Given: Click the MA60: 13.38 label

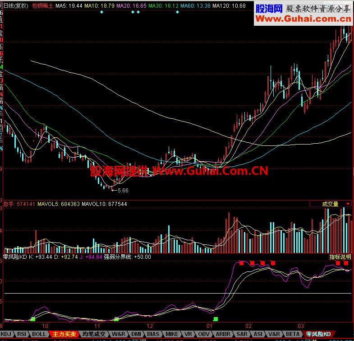Looking at the screenshot, I should point(196,6).
